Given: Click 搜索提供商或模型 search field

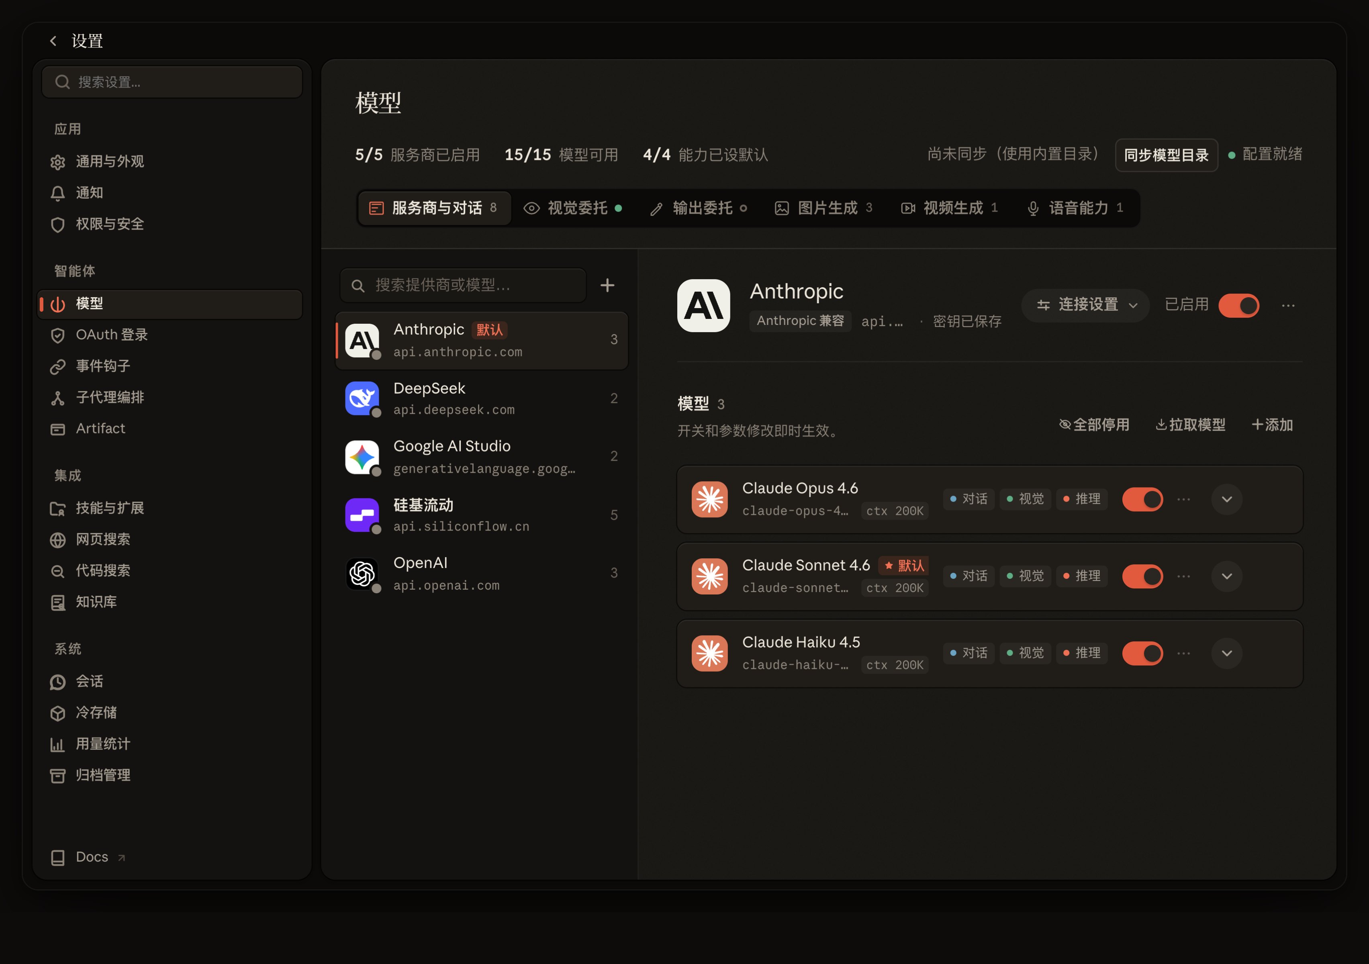Looking at the screenshot, I should [463, 286].
